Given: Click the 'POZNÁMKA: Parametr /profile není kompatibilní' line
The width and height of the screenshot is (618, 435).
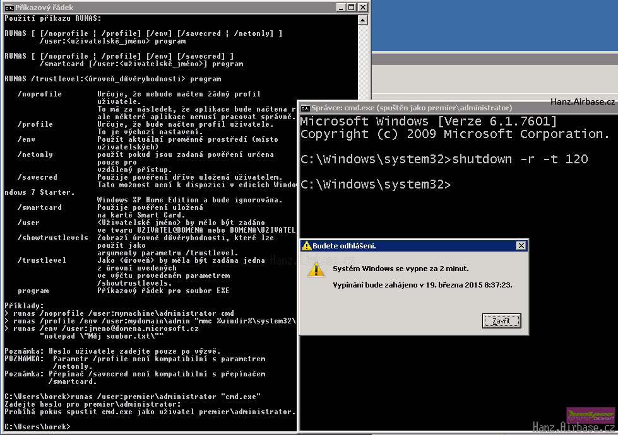Looking at the screenshot, I should coord(135,359).
